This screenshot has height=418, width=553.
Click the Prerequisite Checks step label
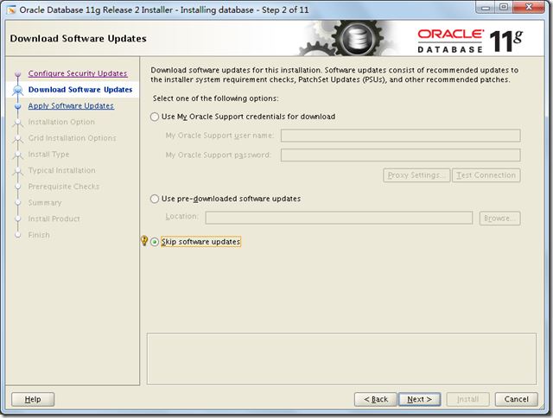[x=64, y=187]
